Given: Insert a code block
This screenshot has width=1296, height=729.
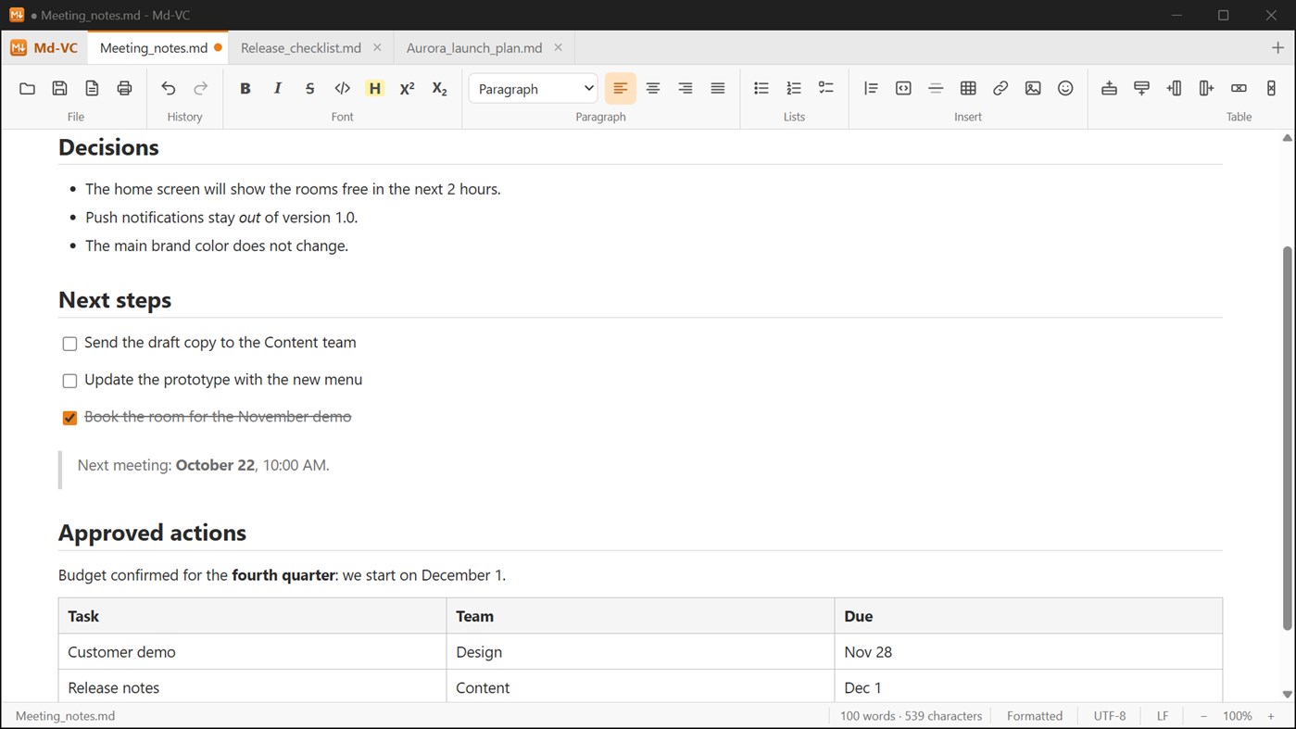Looking at the screenshot, I should click(903, 88).
